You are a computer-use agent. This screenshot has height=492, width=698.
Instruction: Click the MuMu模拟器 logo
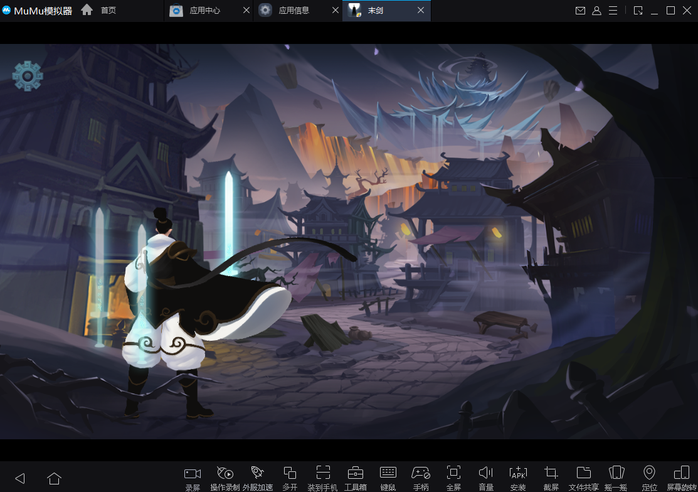[x=37, y=11]
